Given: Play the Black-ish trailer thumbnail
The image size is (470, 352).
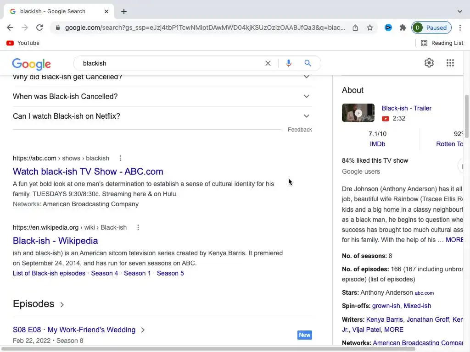Looking at the screenshot, I should coord(358,113).
